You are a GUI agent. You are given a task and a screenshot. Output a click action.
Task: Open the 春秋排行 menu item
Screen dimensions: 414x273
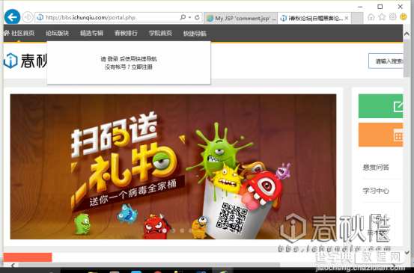click(x=126, y=33)
